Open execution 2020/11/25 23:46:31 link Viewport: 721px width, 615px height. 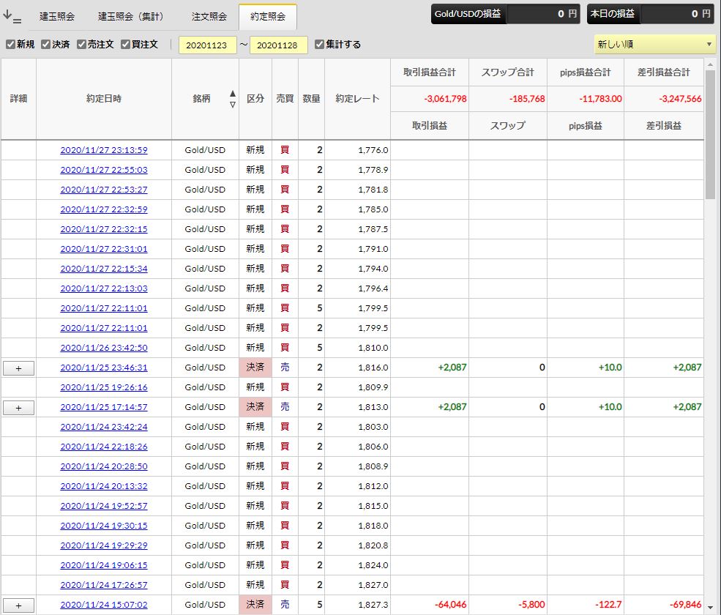point(104,368)
